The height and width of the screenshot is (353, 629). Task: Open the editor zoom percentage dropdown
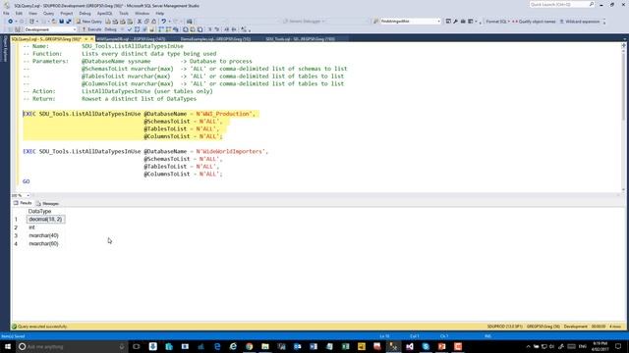28,195
